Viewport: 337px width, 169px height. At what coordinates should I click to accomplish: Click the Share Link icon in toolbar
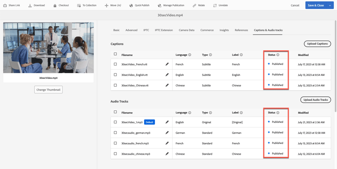5,5
